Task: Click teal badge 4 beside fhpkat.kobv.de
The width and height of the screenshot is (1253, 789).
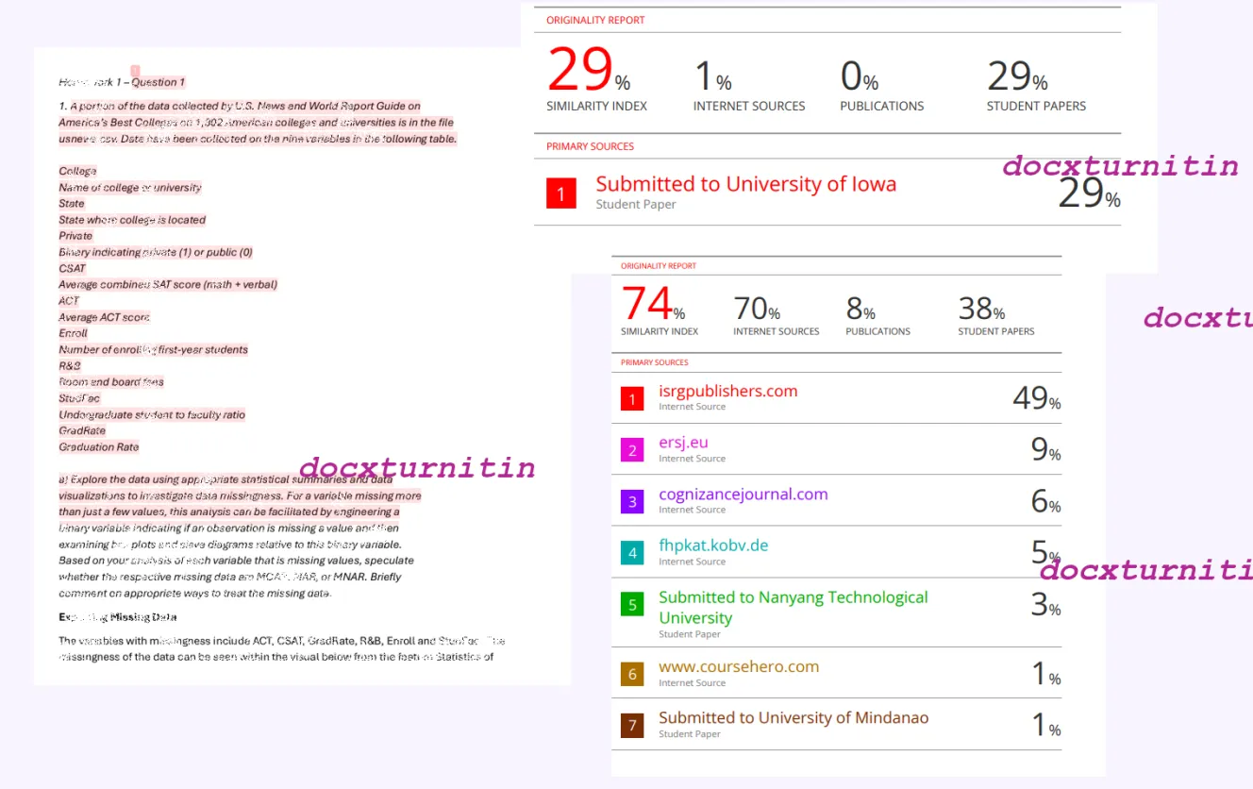Action: [x=632, y=553]
